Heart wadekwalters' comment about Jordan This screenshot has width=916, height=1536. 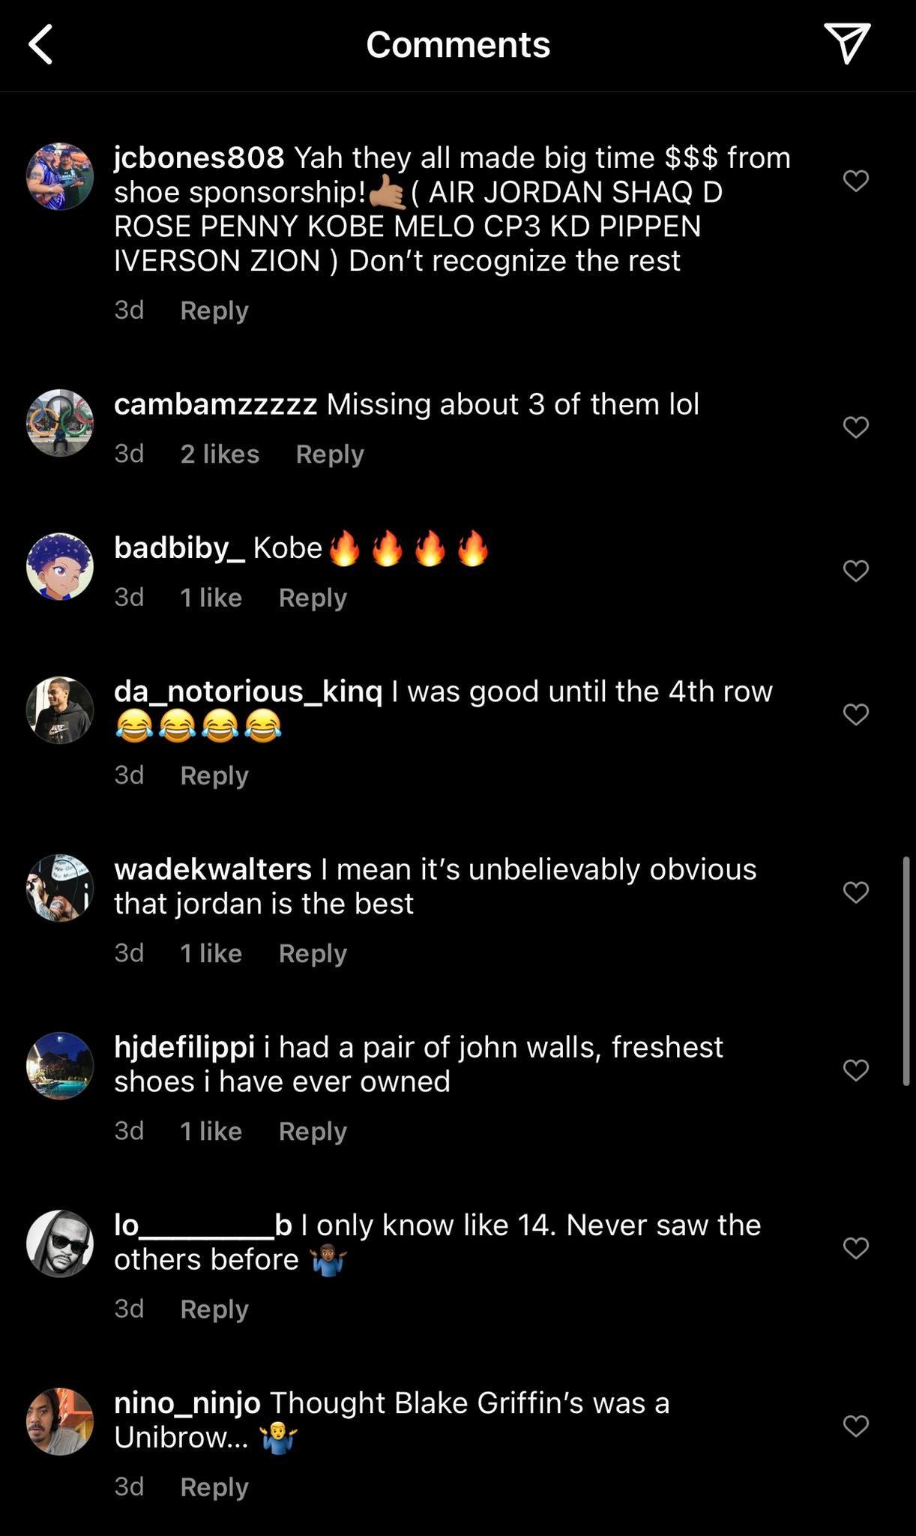[855, 892]
